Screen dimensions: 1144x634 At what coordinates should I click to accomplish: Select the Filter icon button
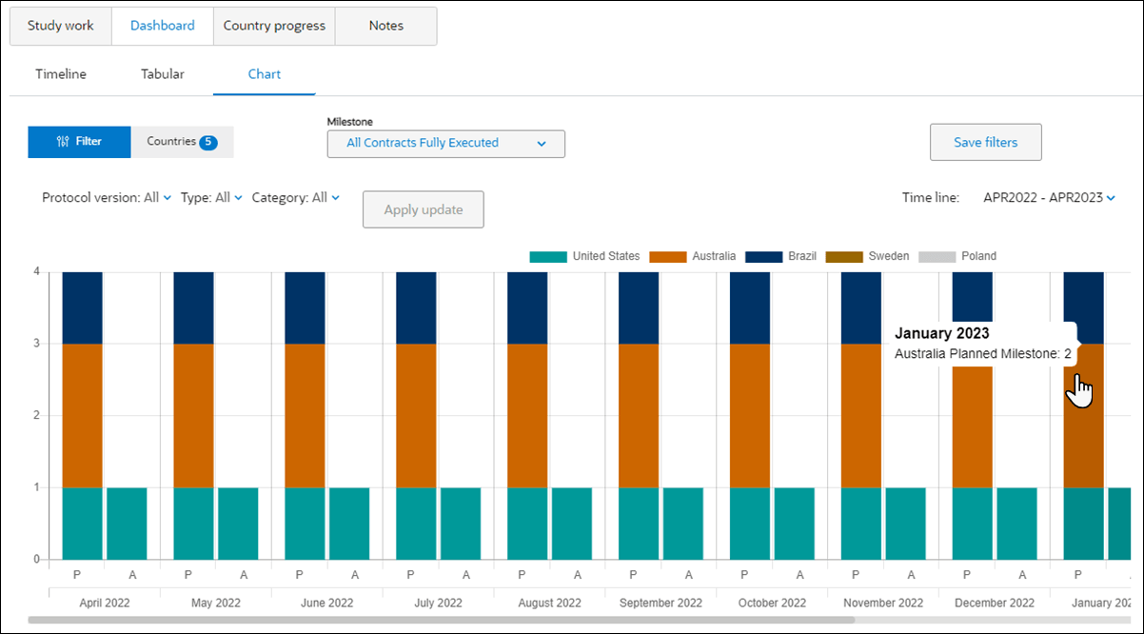pos(79,141)
